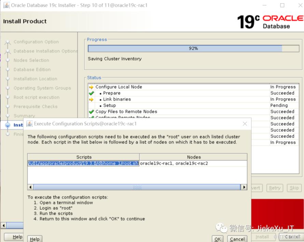Screen dimensions: 304x242
Task: Select the root.sh script path row
Action: coord(83,163)
